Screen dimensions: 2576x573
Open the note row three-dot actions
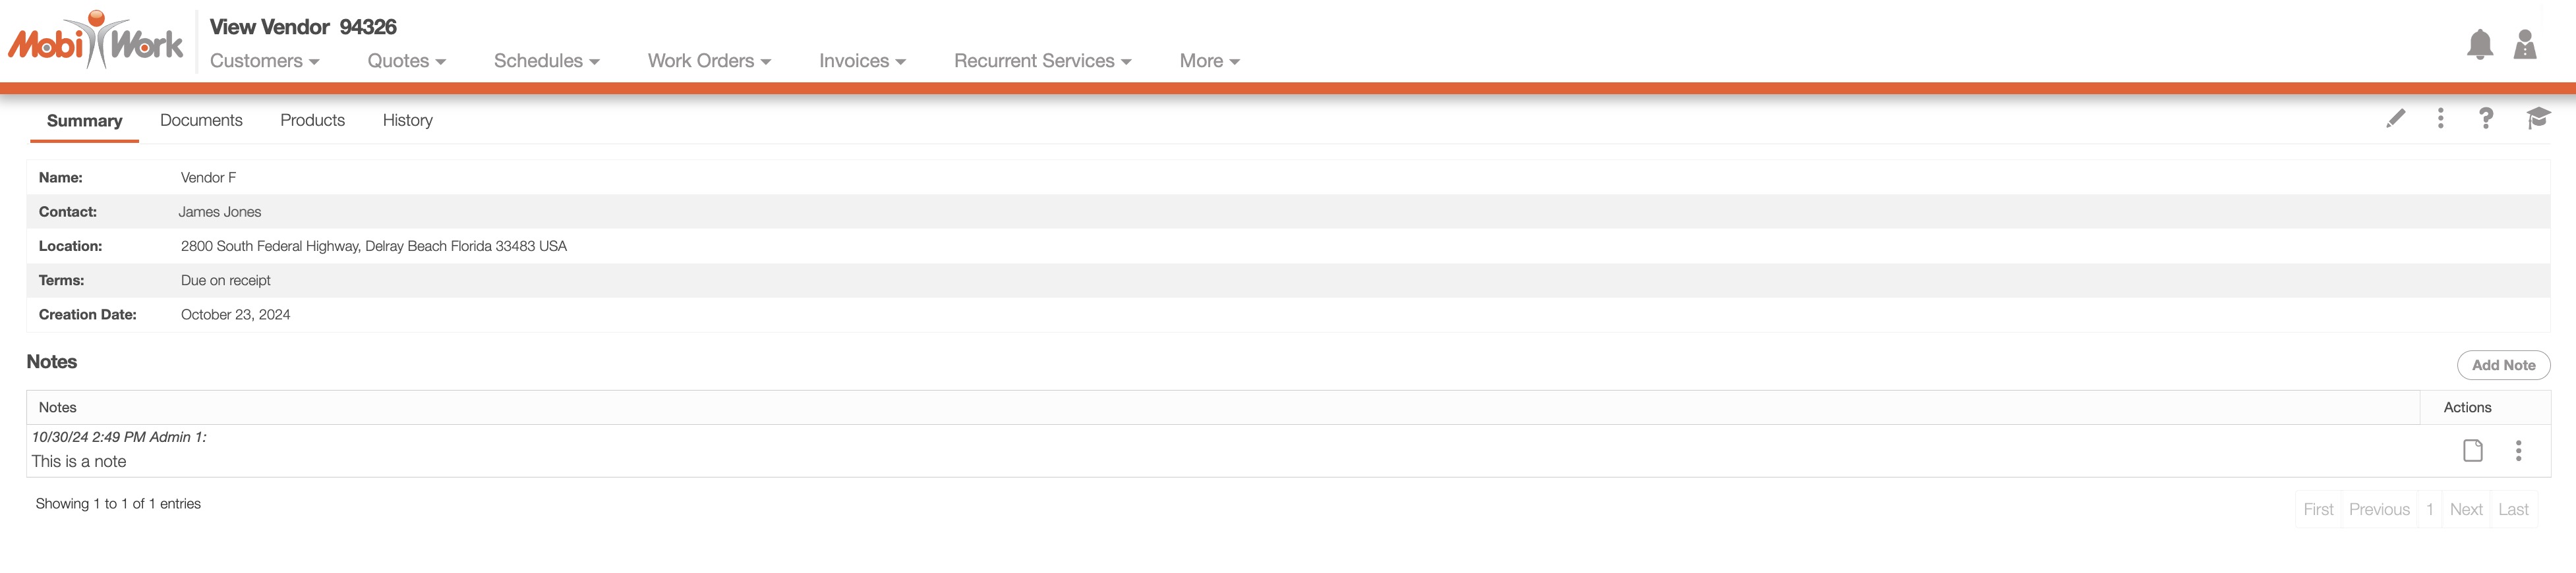[2518, 451]
